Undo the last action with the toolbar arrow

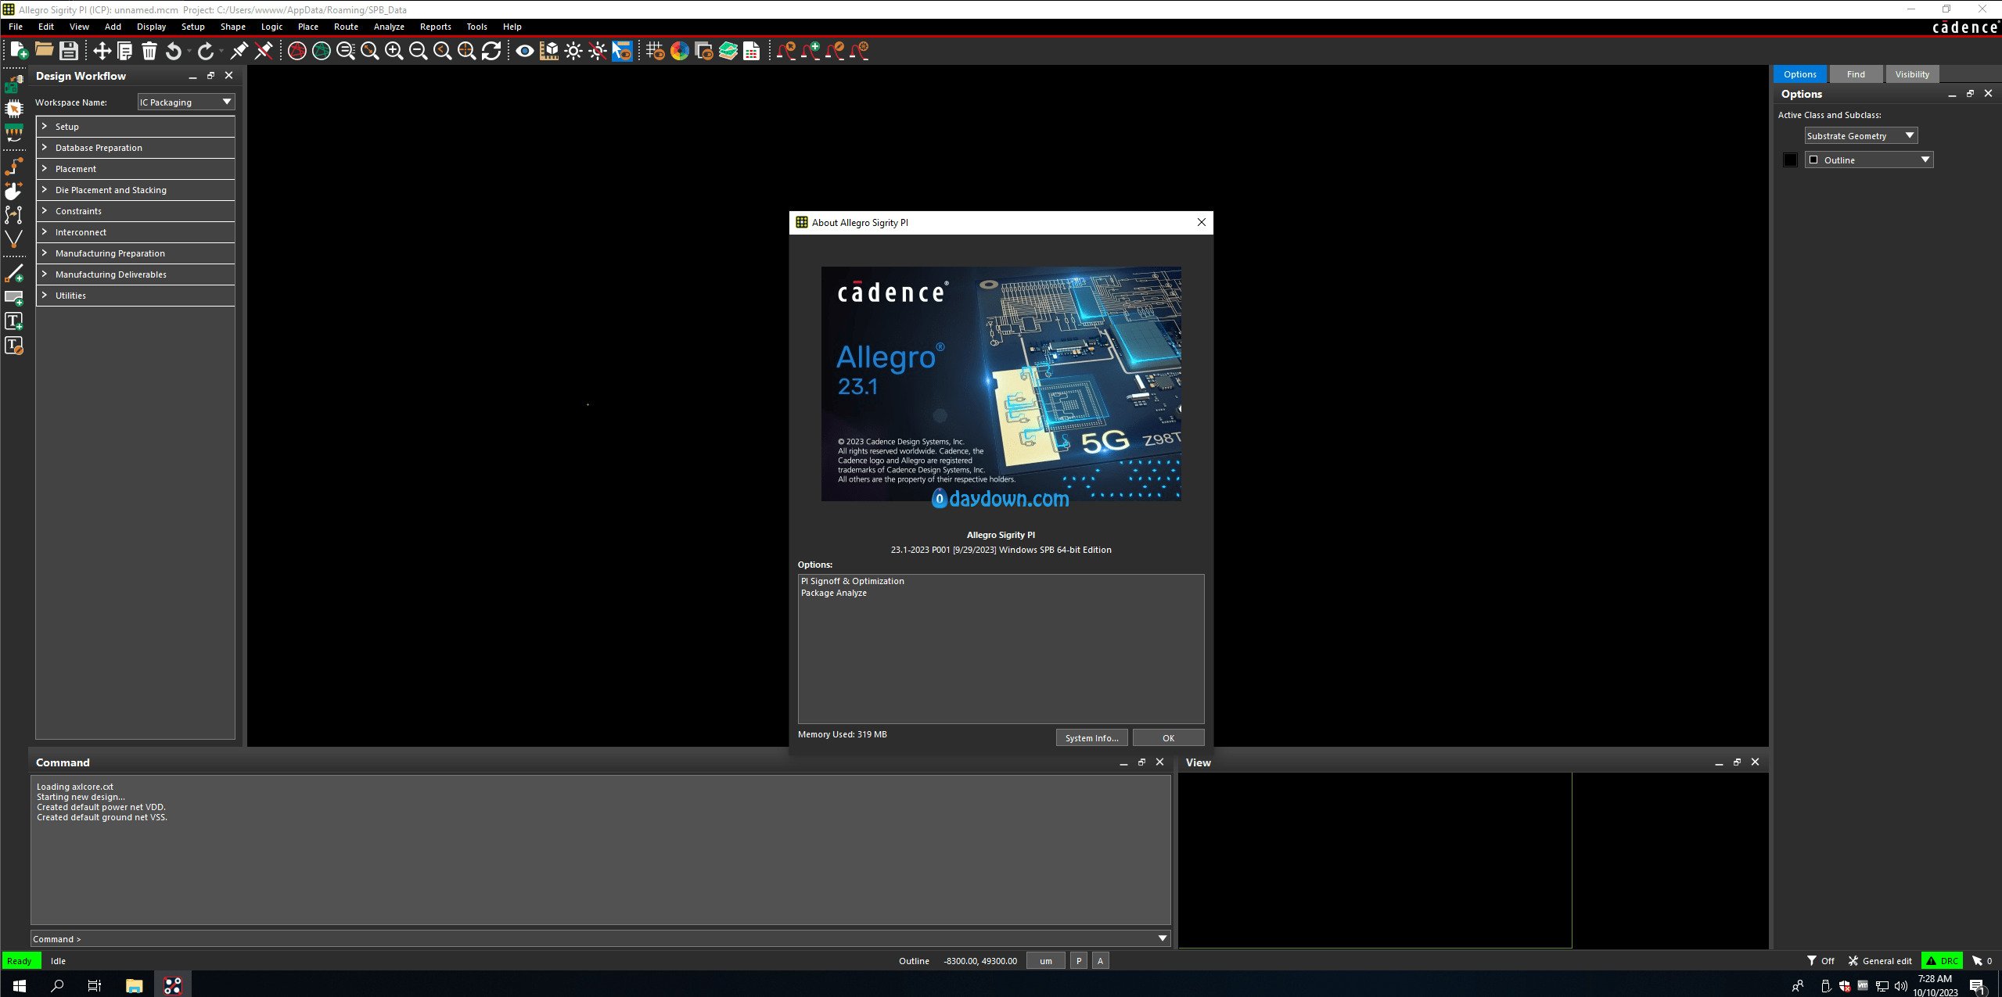[174, 51]
